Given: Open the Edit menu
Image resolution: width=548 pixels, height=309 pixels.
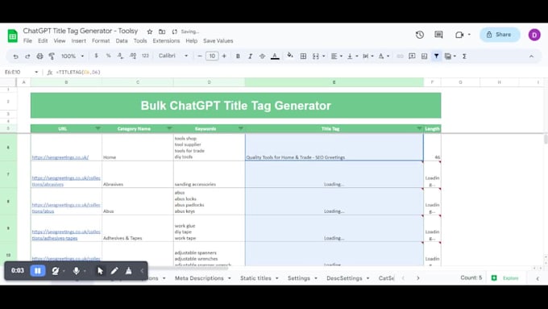Looking at the screenshot, I should point(43,41).
